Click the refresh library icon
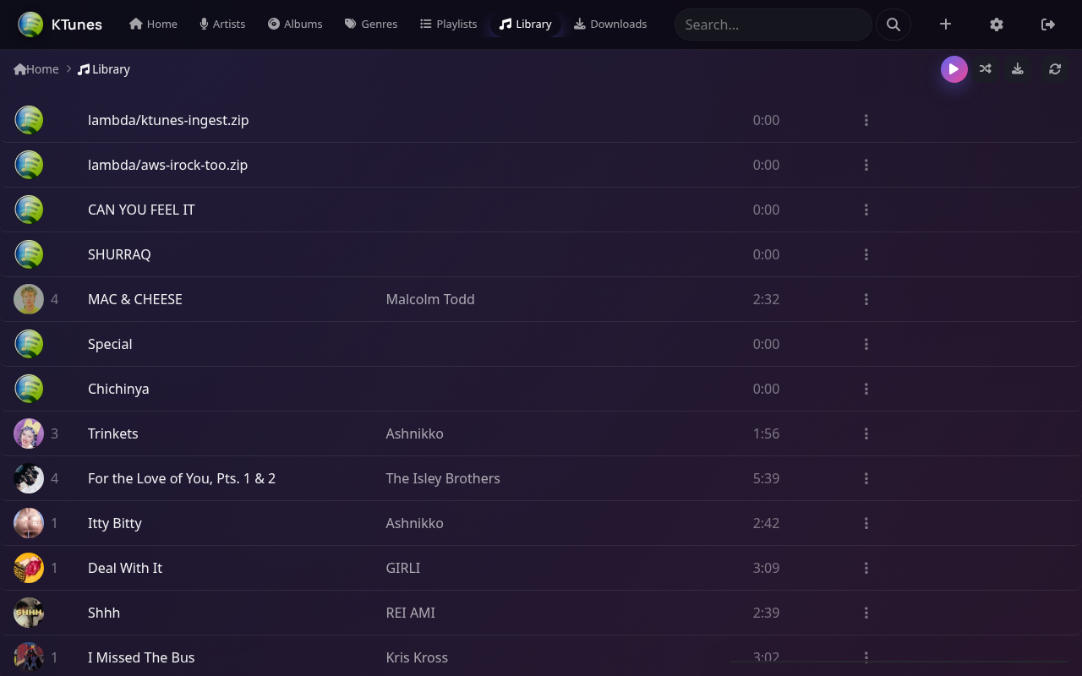 click(x=1055, y=69)
